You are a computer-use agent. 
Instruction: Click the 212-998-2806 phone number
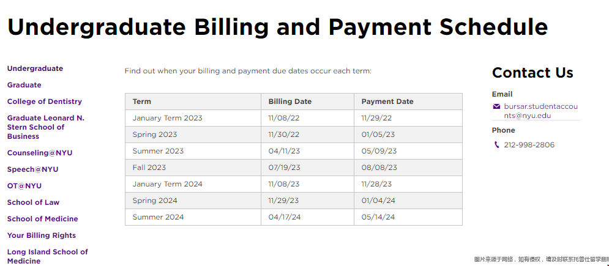(x=529, y=145)
